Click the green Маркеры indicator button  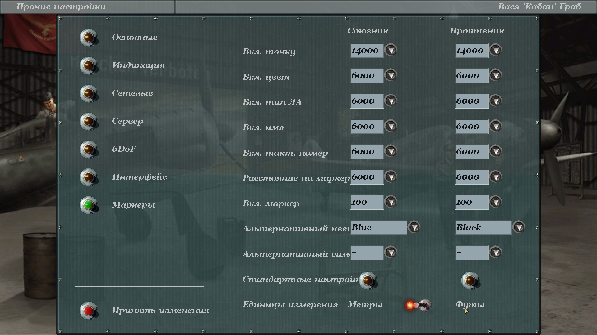pyautogui.click(x=89, y=205)
